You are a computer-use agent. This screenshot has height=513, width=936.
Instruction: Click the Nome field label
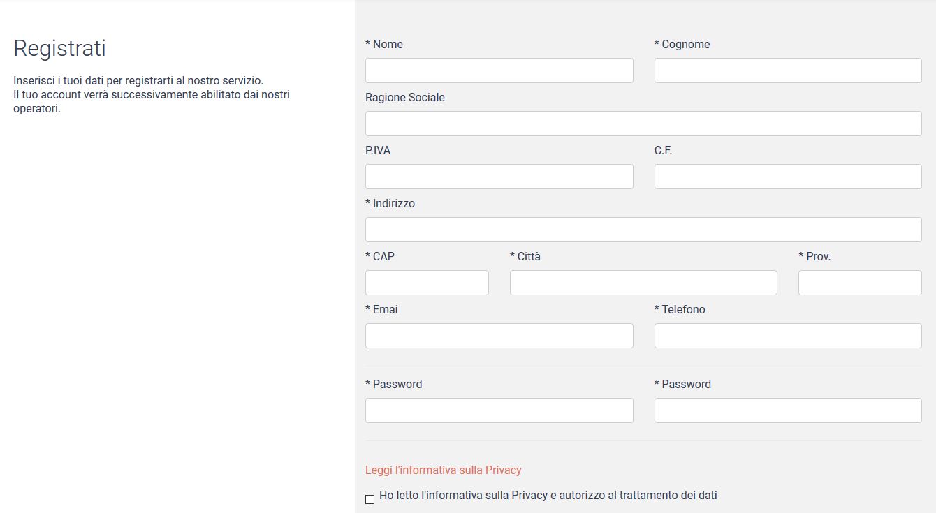(384, 44)
